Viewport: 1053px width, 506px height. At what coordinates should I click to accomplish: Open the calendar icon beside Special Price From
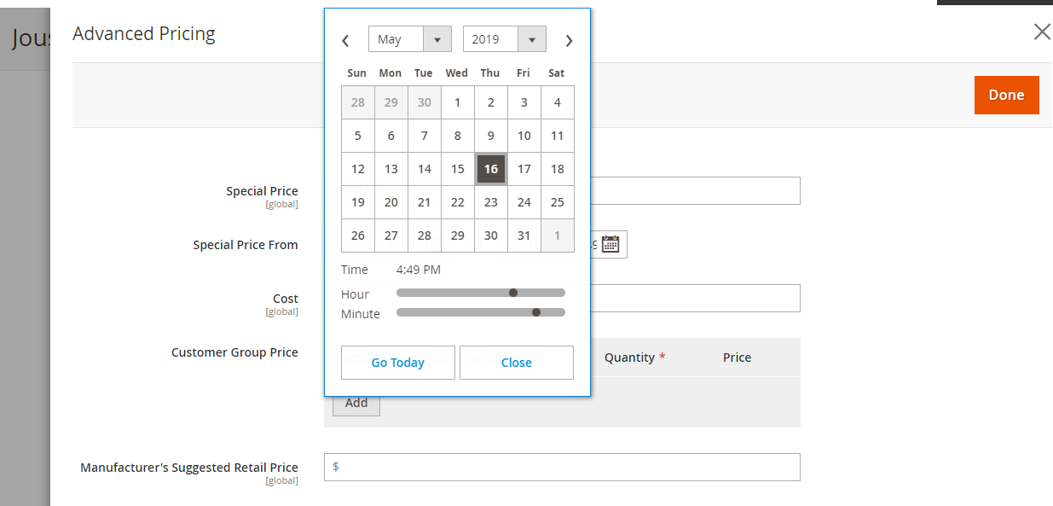pyautogui.click(x=610, y=244)
